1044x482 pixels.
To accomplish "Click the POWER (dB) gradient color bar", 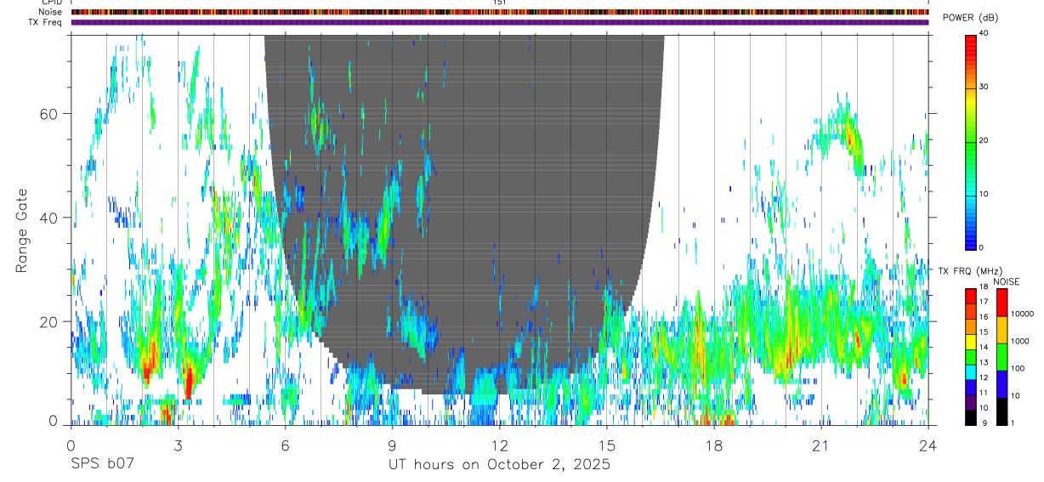I will coord(971,141).
